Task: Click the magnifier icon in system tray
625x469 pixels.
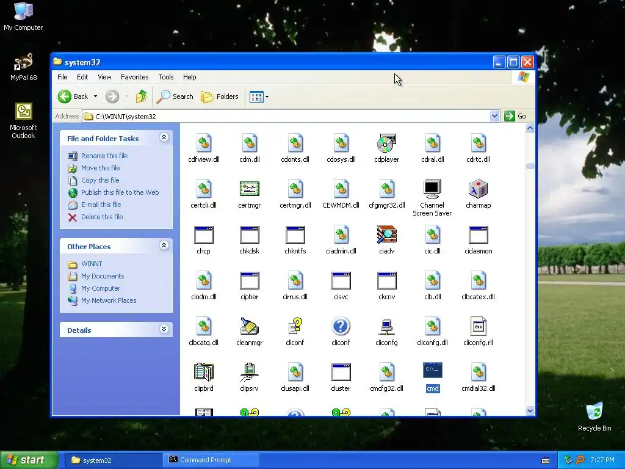Action: tap(580, 460)
